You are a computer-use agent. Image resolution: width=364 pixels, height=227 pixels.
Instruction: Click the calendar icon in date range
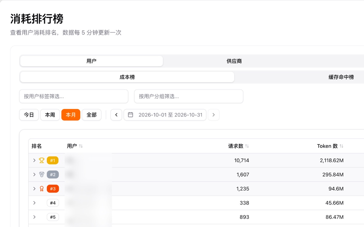[130, 115]
